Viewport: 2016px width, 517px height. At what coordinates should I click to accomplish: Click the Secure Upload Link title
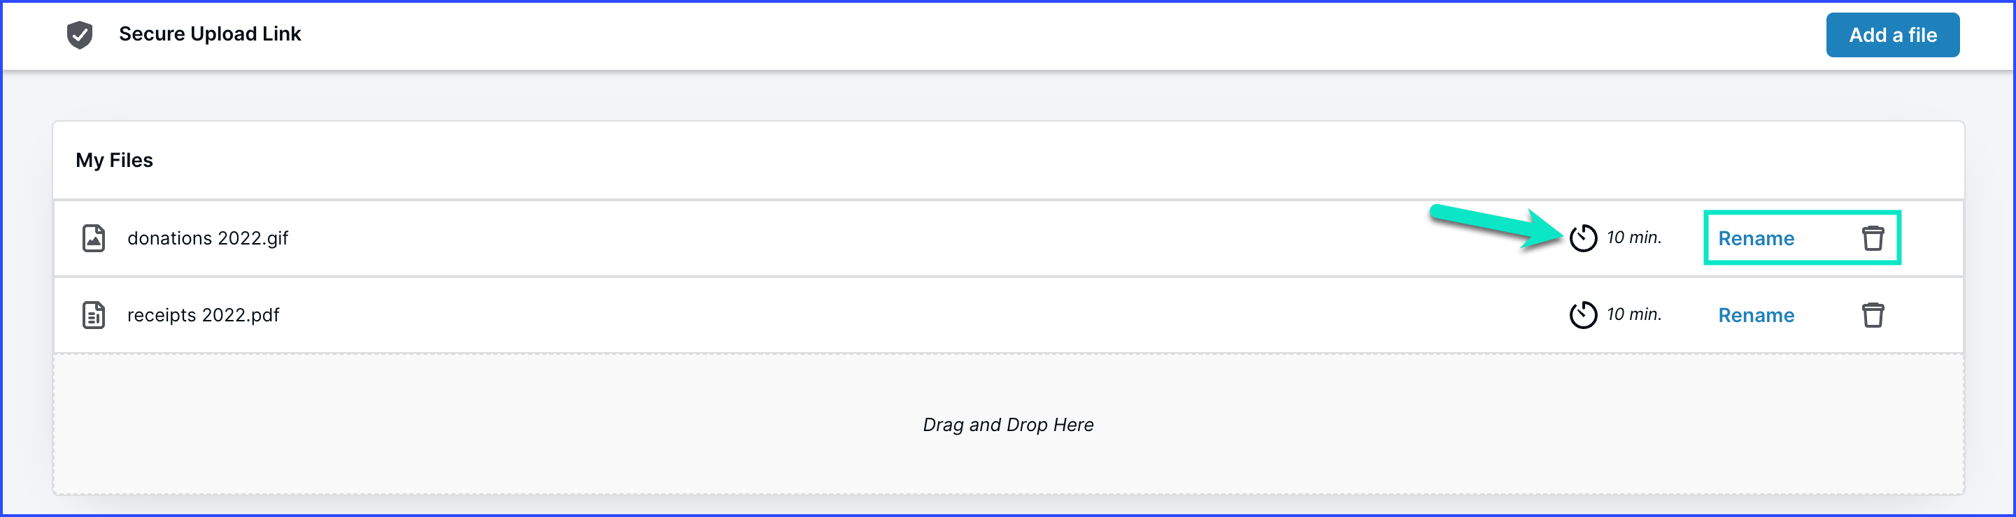(x=210, y=34)
